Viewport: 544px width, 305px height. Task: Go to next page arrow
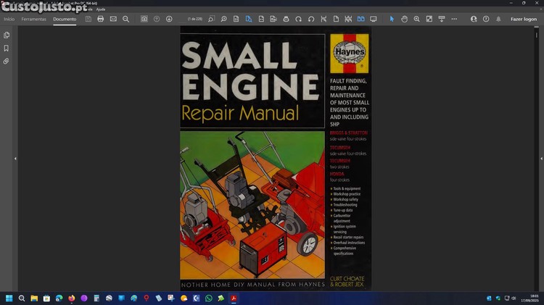(169, 19)
